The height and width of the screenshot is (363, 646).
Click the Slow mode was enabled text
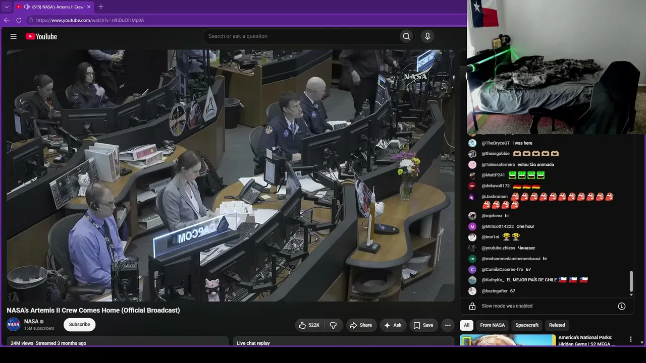pos(507,306)
